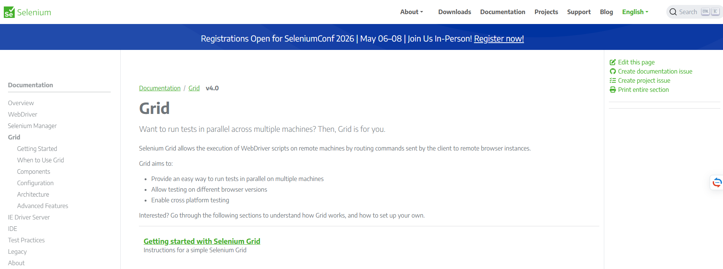
Task: Go to the Blog menu item
Action: tap(606, 12)
